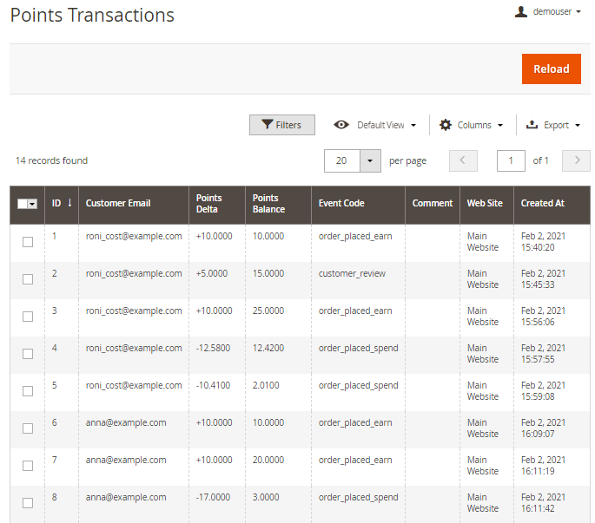Click the current page number field

click(511, 160)
